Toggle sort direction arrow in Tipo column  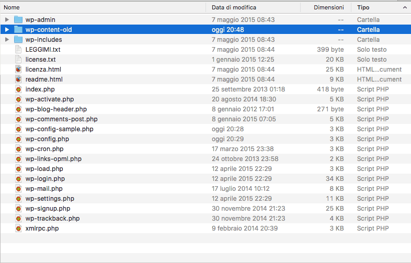(405, 7)
